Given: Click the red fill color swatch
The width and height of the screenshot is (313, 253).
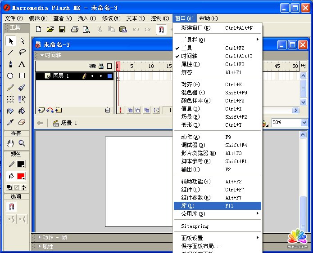Looking at the screenshot, I should (21, 176).
